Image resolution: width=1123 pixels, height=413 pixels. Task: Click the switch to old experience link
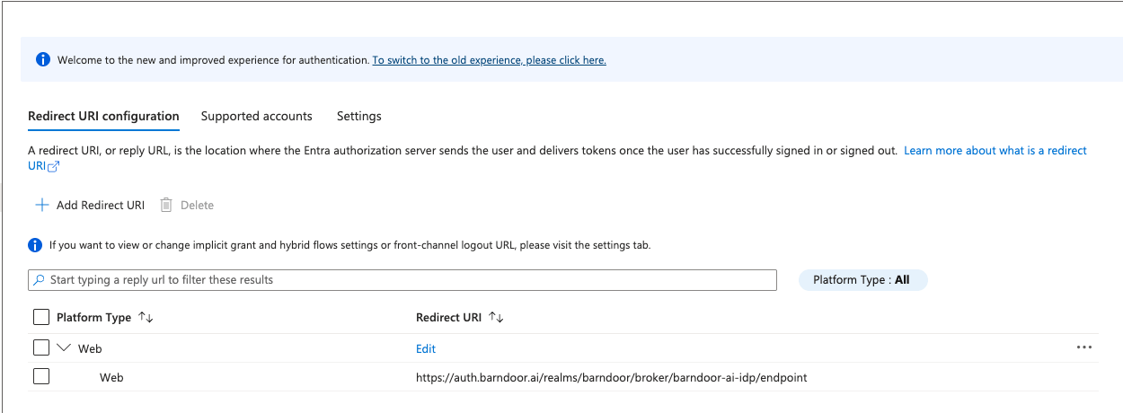coord(490,60)
